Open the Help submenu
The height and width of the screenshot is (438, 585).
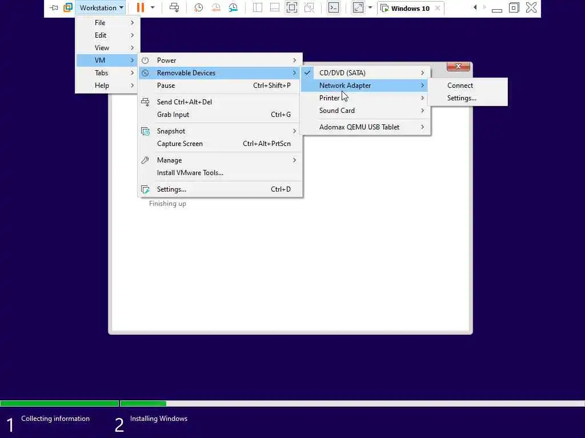coord(108,86)
